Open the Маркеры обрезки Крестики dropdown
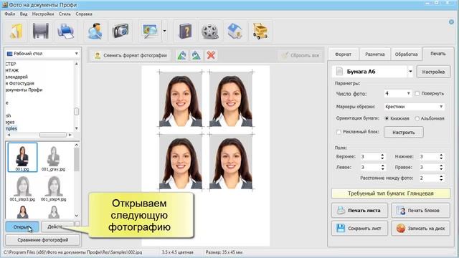The height and width of the screenshot is (258, 459). click(x=414, y=107)
